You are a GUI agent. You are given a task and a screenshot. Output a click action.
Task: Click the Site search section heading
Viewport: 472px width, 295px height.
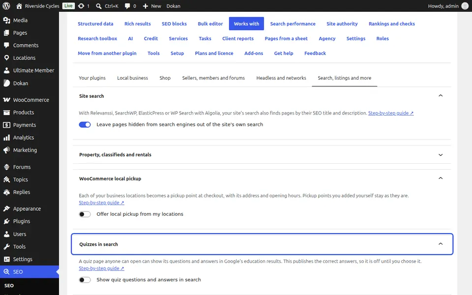pyautogui.click(x=91, y=96)
